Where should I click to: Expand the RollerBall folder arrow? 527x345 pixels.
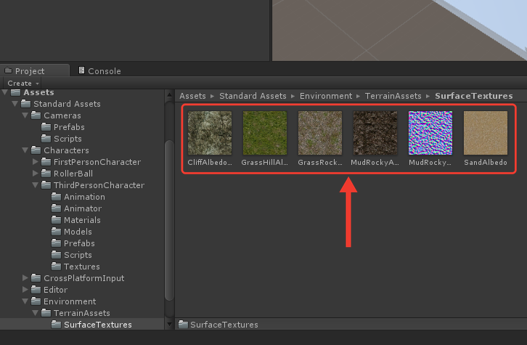click(x=35, y=174)
